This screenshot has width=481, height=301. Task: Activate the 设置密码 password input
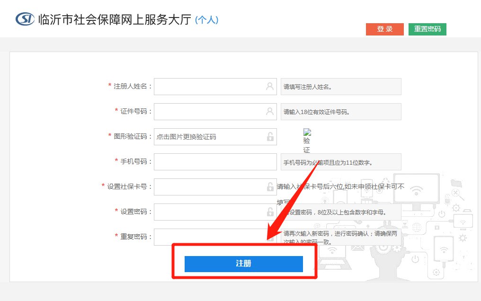pos(209,212)
